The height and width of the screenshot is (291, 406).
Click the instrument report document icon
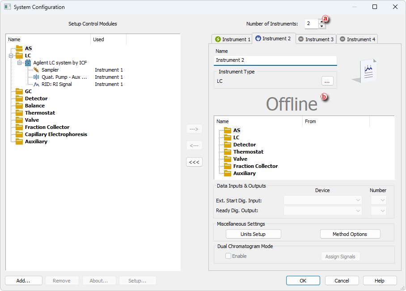click(x=364, y=71)
